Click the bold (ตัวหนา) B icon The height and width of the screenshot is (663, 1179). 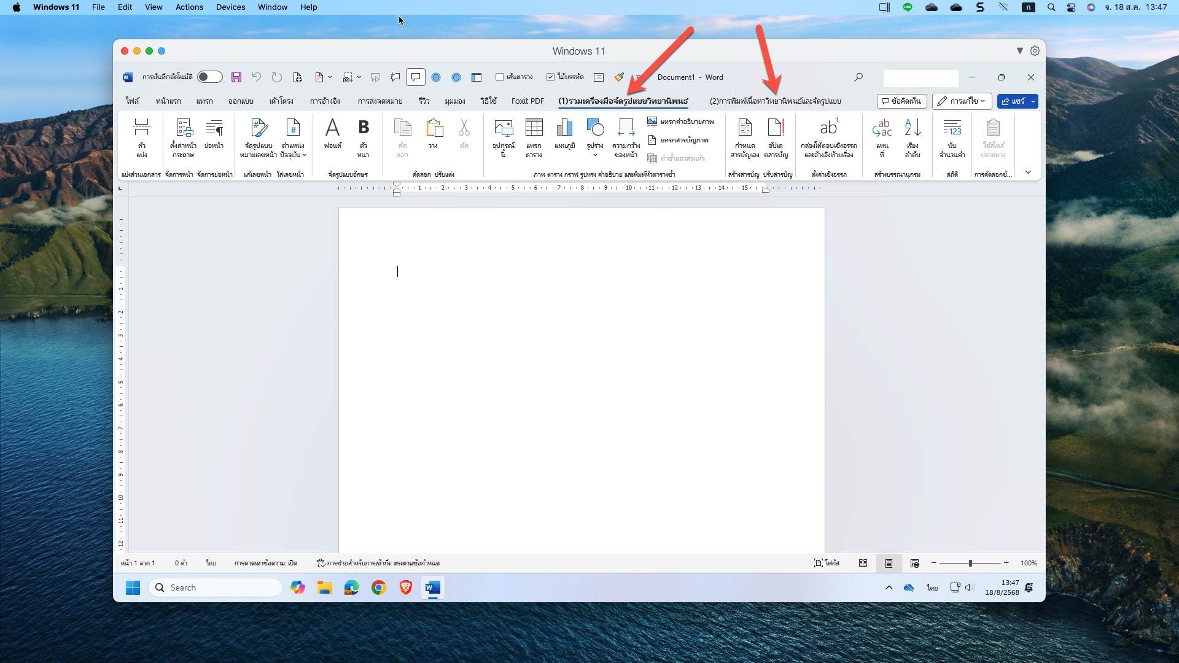point(363,128)
